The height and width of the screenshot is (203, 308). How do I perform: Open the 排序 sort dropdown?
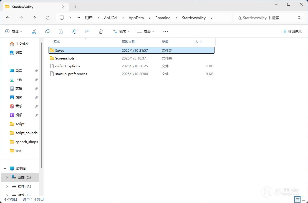click(x=121, y=31)
